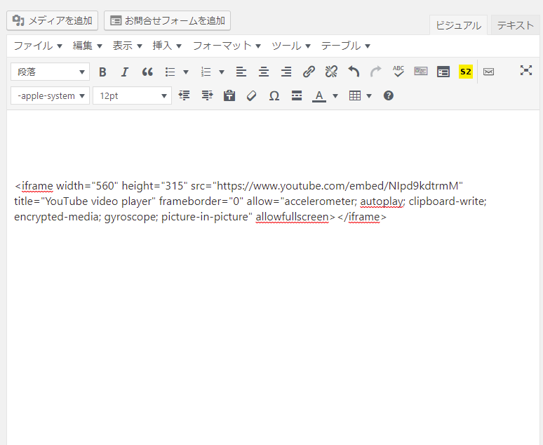Click the メディアを追加 button
This screenshot has height=445, width=543.
(x=53, y=20)
